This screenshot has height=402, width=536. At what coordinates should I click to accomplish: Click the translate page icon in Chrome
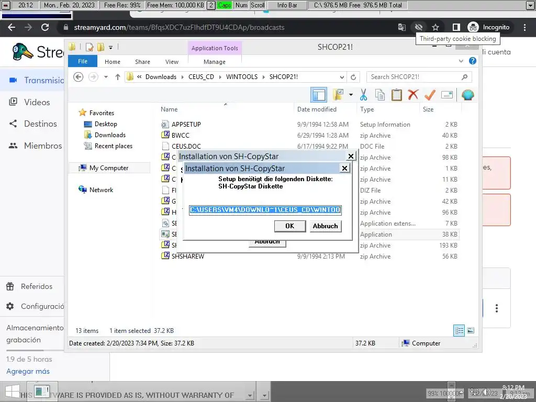point(402,27)
